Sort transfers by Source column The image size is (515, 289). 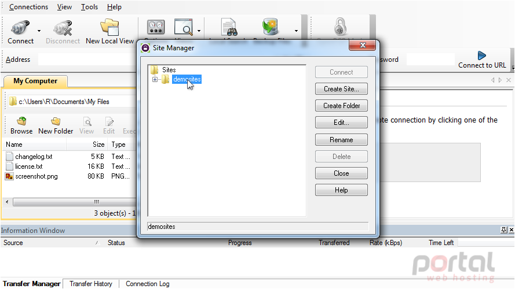(13, 243)
